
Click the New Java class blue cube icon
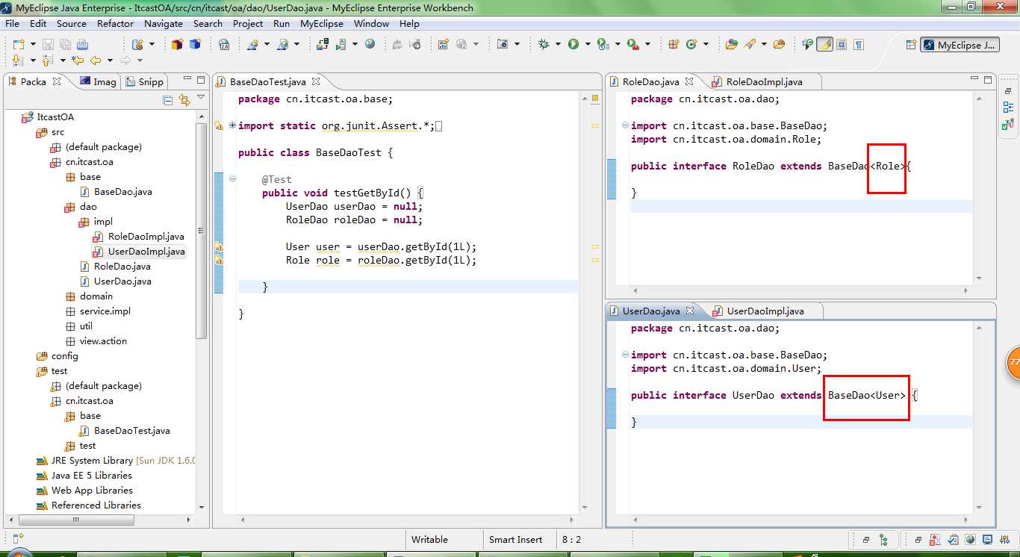pos(195,45)
